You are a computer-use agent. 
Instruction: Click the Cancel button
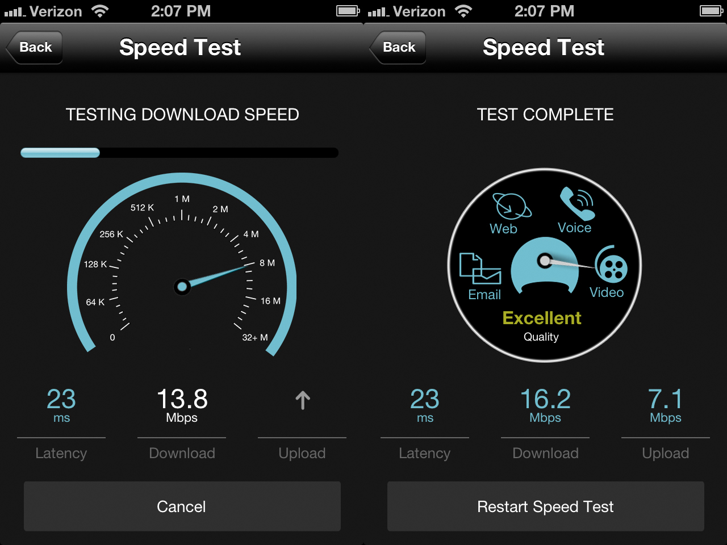point(182,506)
